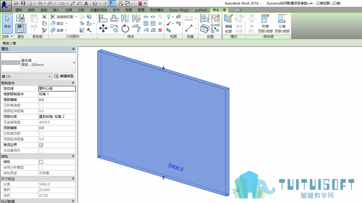Switch to the 管理 (Manage) ribbon tab
The image size is (362, 203).
[x=141, y=10]
